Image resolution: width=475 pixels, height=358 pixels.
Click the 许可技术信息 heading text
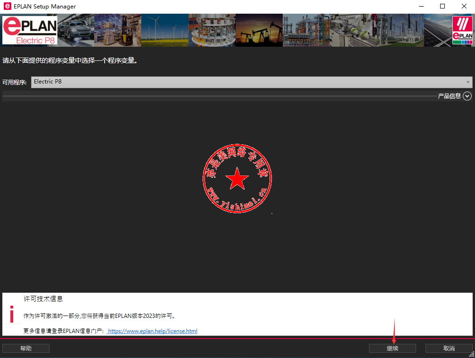pyautogui.click(x=43, y=299)
